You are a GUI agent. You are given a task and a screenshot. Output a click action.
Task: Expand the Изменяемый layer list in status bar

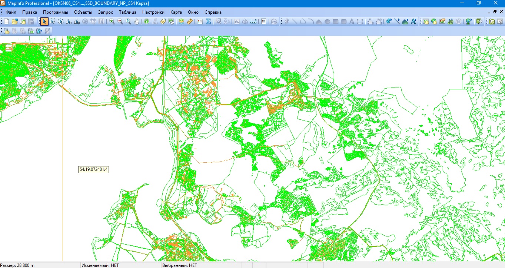[x=120, y=265]
